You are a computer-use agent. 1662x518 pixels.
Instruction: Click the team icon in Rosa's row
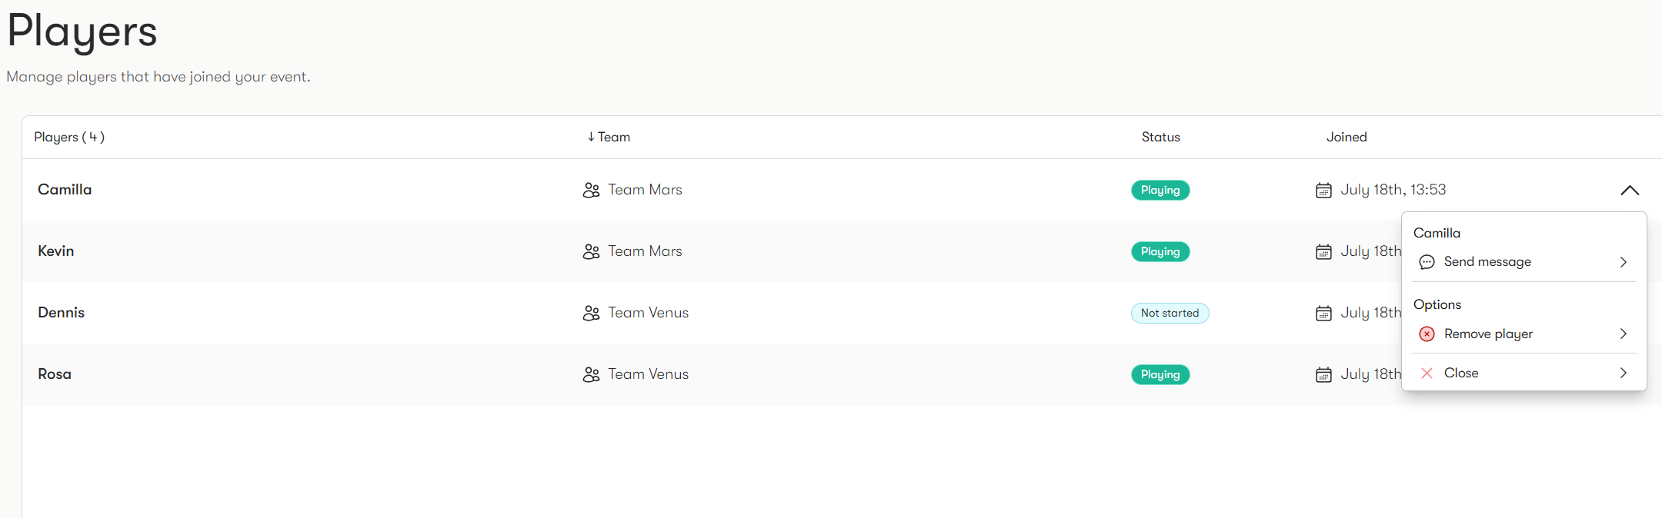[591, 374]
